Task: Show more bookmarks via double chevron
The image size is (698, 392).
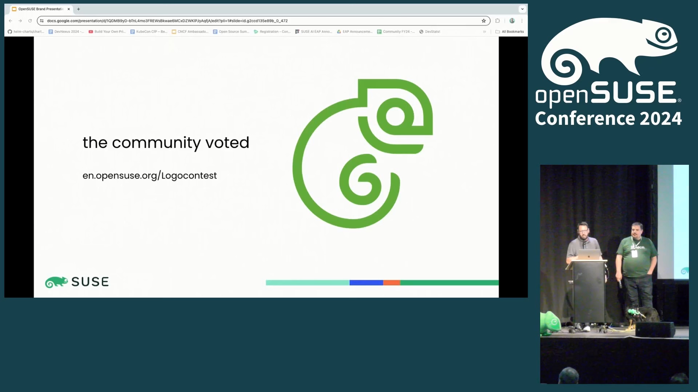Action: click(x=484, y=32)
